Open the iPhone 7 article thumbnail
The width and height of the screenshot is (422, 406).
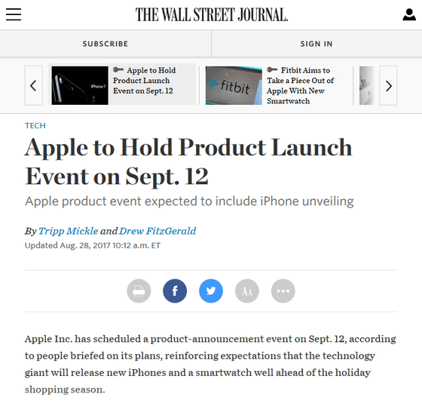point(80,85)
